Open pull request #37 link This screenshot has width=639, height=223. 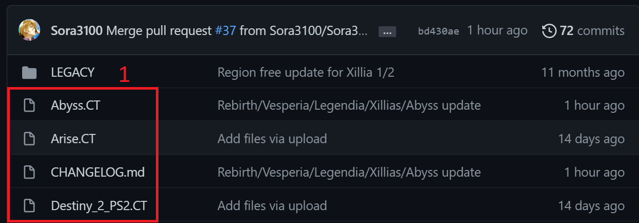click(x=225, y=31)
